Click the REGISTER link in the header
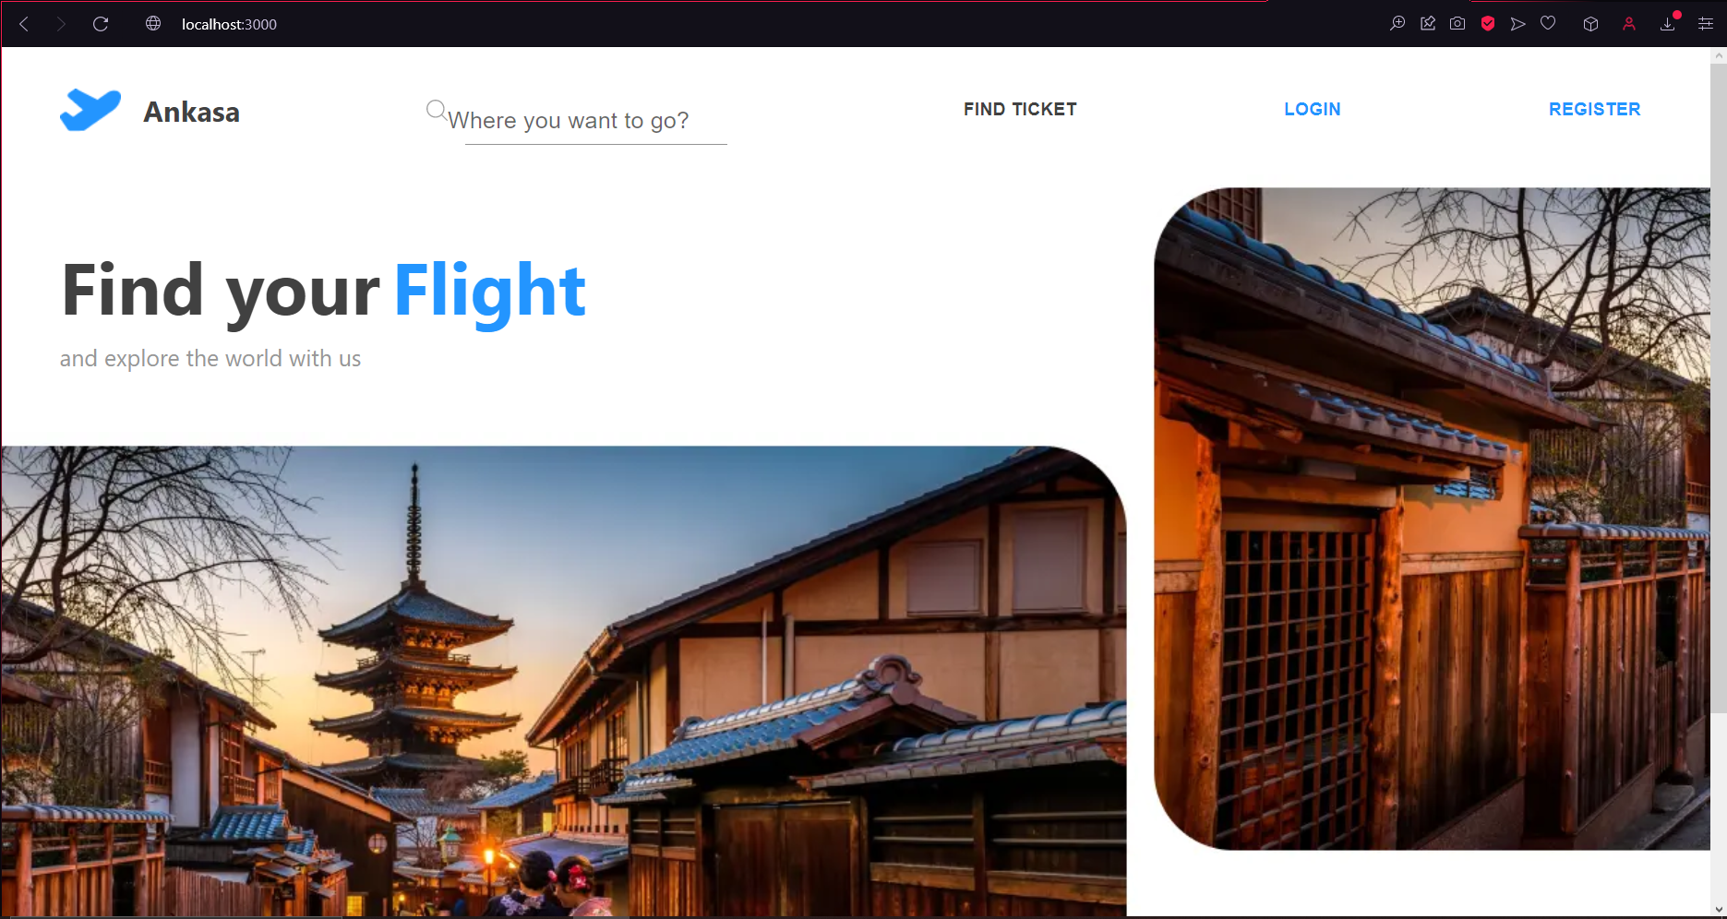 click(x=1594, y=109)
